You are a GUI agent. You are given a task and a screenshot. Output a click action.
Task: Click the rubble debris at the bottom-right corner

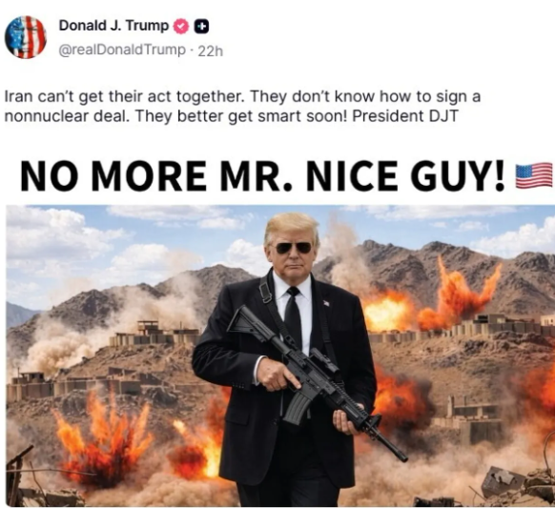513,485
